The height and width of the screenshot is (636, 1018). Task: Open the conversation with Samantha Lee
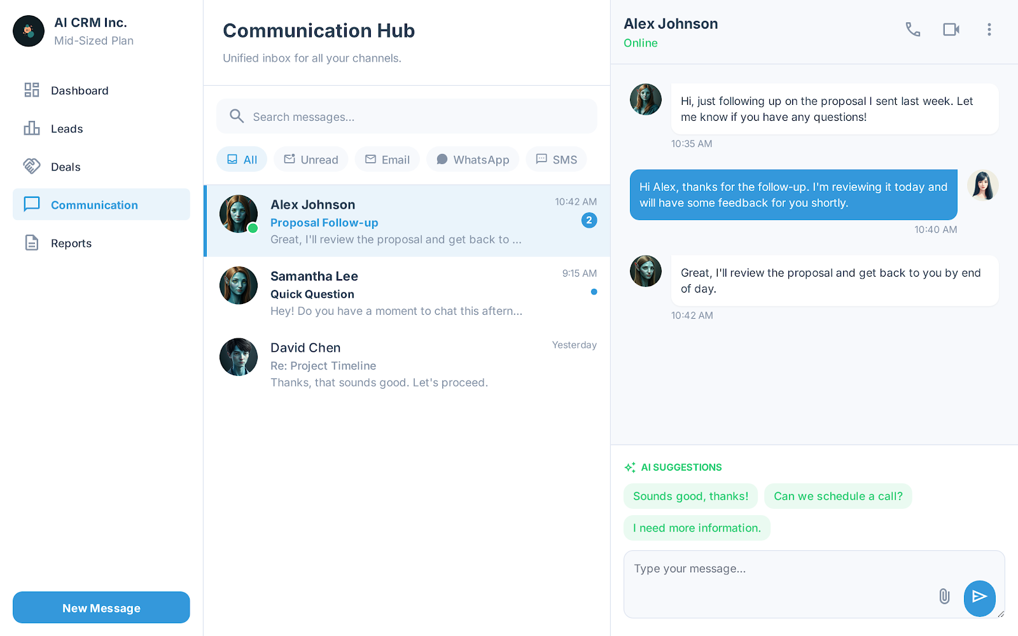[x=407, y=293]
